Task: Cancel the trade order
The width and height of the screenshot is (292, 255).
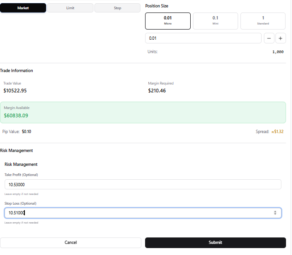Action: (x=70, y=243)
